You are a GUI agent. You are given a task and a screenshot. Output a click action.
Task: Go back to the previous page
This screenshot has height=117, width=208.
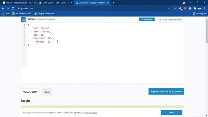pyautogui.click(x=3, y=8)
